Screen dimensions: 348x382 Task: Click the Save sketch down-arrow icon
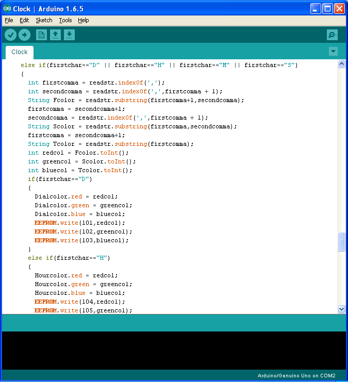click(x=69, y=35)
